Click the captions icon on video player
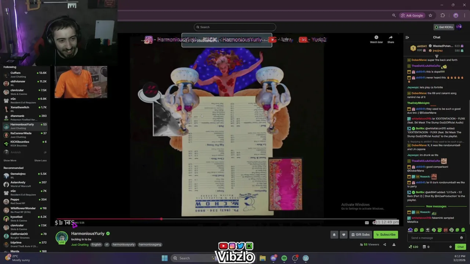470x264 pixels. click(367, 223)
